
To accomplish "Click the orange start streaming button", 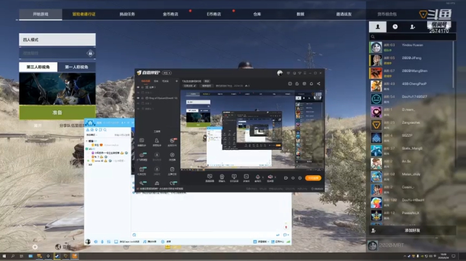I will 313,178.
